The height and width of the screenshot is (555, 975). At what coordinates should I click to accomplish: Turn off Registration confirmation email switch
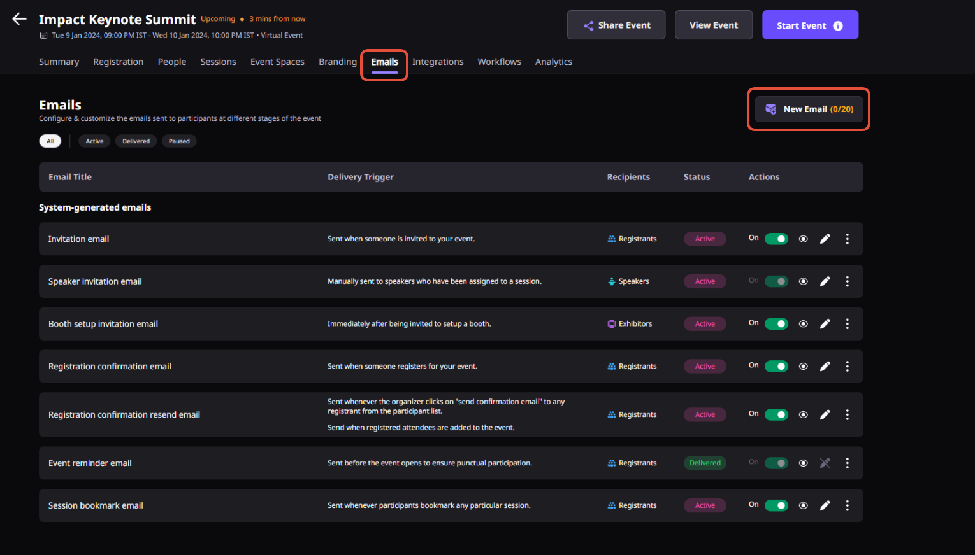(x=776, y=366)
